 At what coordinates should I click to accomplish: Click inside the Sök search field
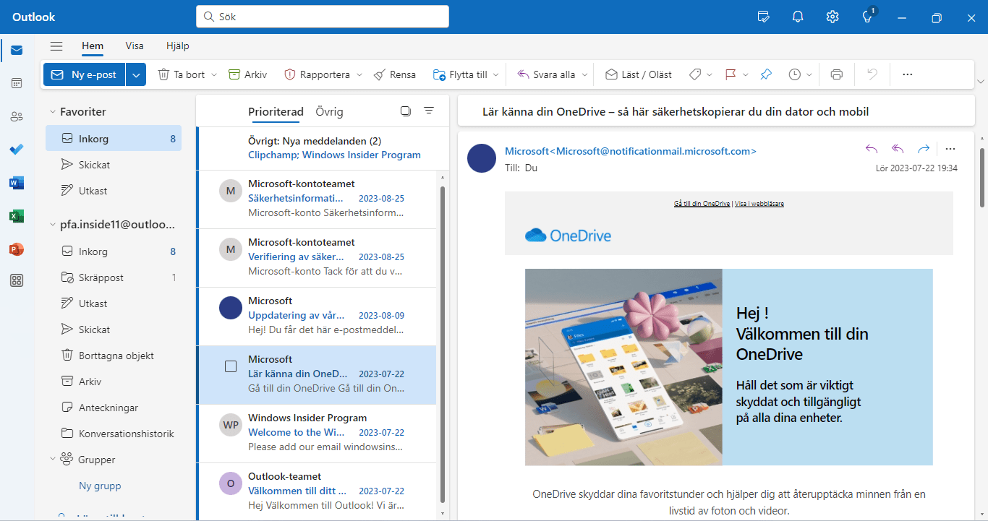point(322,16)
